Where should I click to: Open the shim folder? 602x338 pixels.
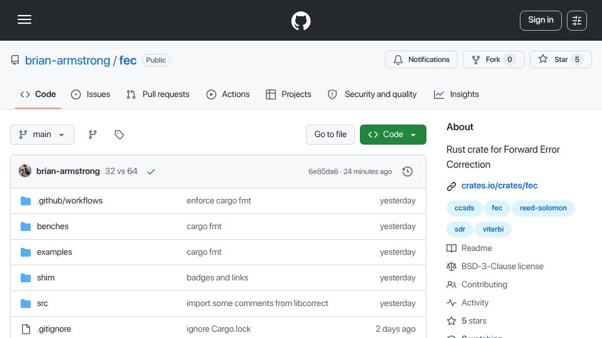tap(46, 277)
